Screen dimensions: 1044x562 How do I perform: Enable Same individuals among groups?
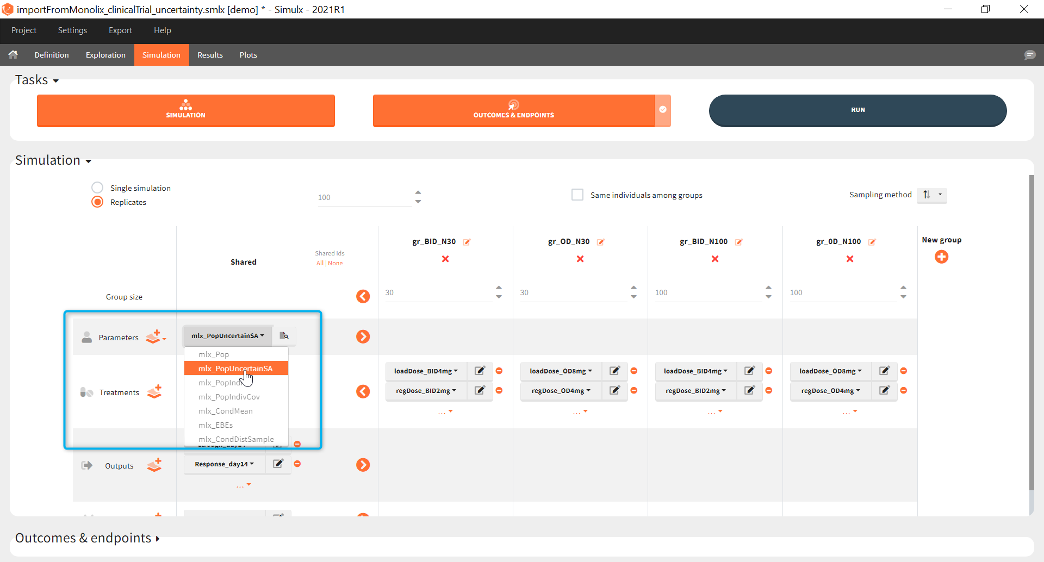577,195
